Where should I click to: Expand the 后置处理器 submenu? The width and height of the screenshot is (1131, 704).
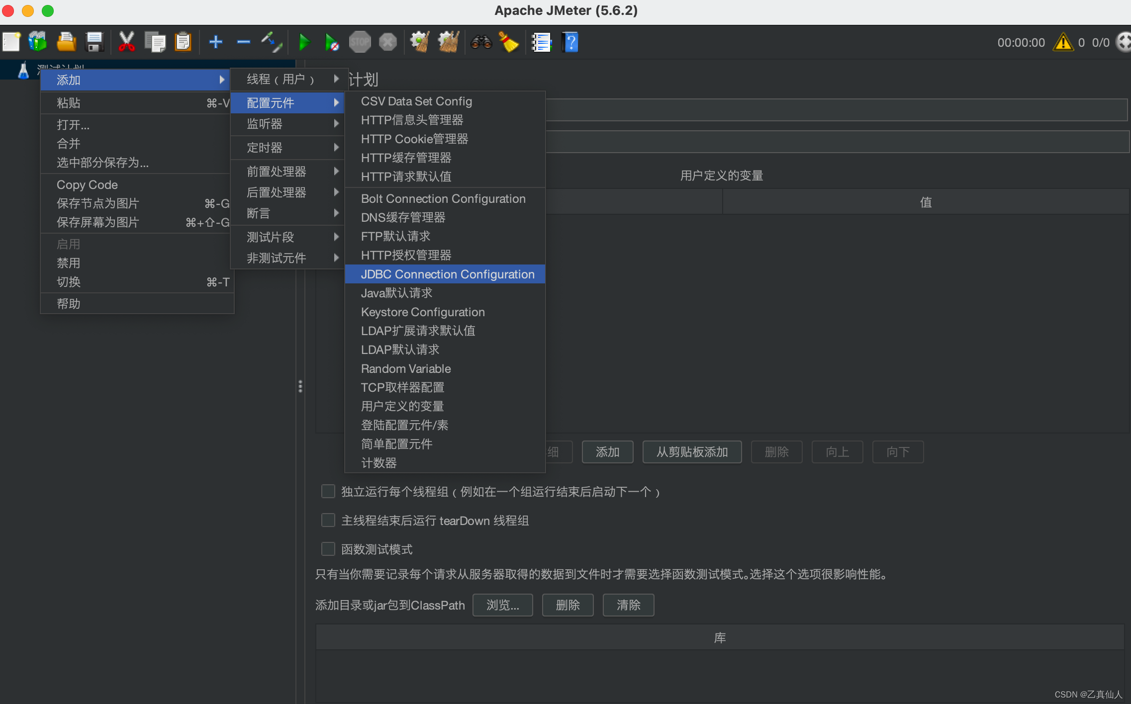point(287,192)
